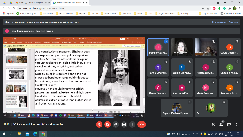Open the Activities panel icon
The image size is (243, 137).
click(237, 124)
